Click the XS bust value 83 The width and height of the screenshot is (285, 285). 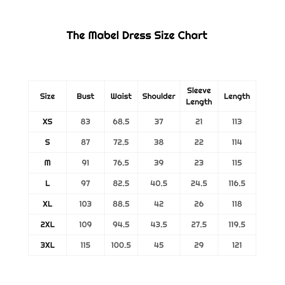click(85, 122)
